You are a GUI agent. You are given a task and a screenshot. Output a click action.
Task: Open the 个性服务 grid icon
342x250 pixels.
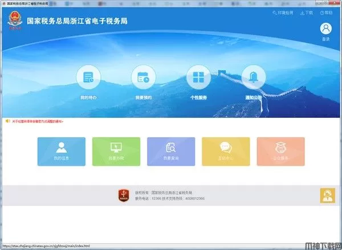coord(198,77)
